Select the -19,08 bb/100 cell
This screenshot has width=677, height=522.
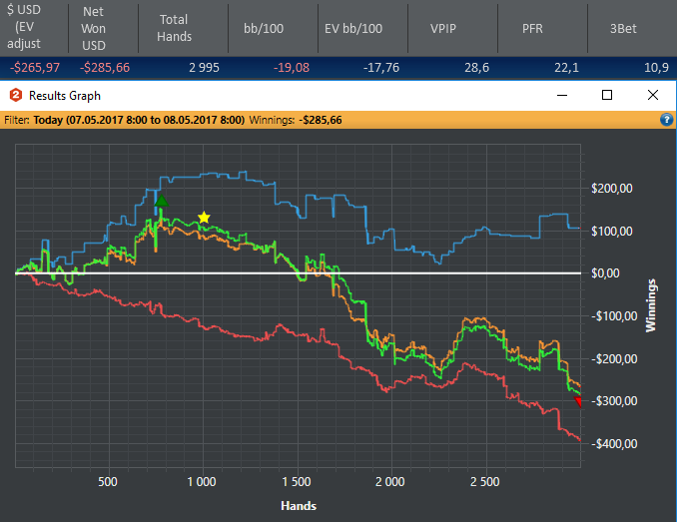[x=292, y=68]
